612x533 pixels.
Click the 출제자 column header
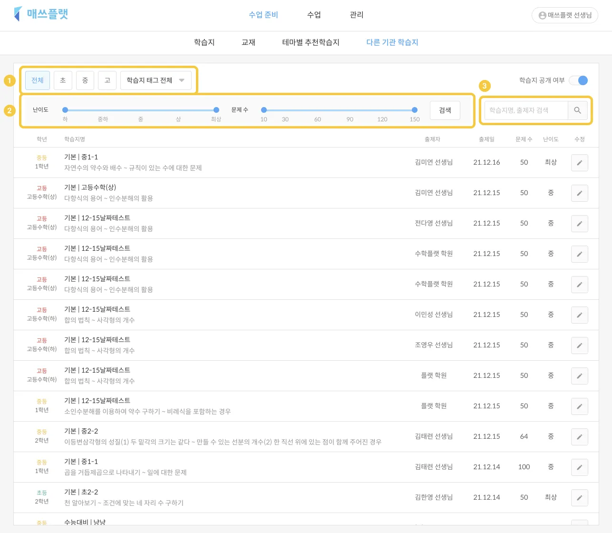pos(433,139)
